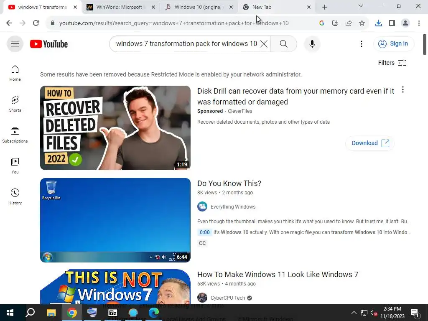
Task: Close the WinWorld tab
Action: 153,7
